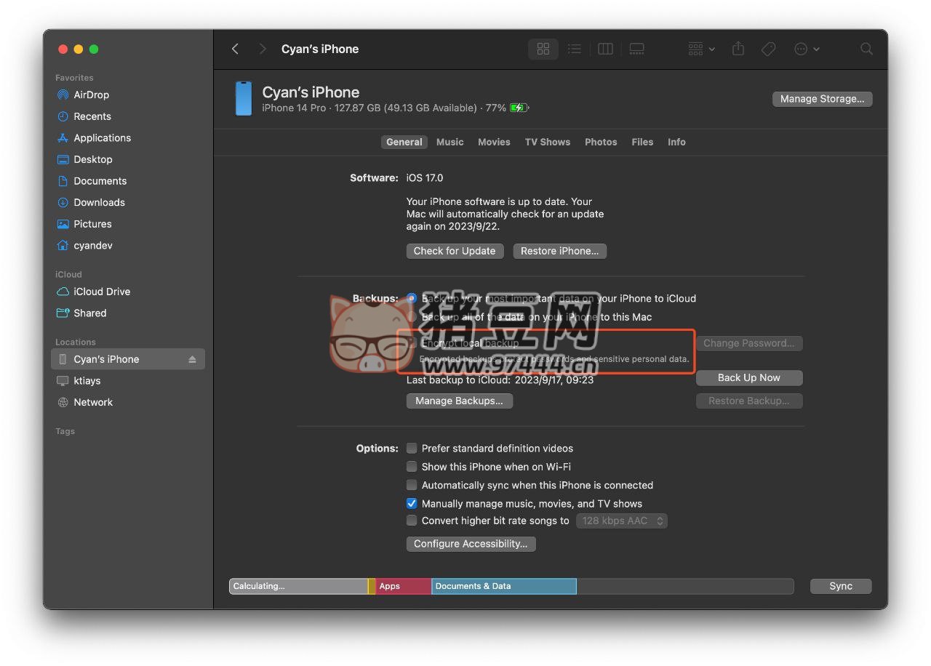Eject Cyan's iPhone from sidebar
Viewport: 931px width, 666px height.
tap(192, 359)
